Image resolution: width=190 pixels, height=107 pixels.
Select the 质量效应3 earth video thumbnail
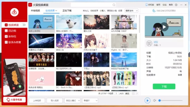(x=41, y=41)
